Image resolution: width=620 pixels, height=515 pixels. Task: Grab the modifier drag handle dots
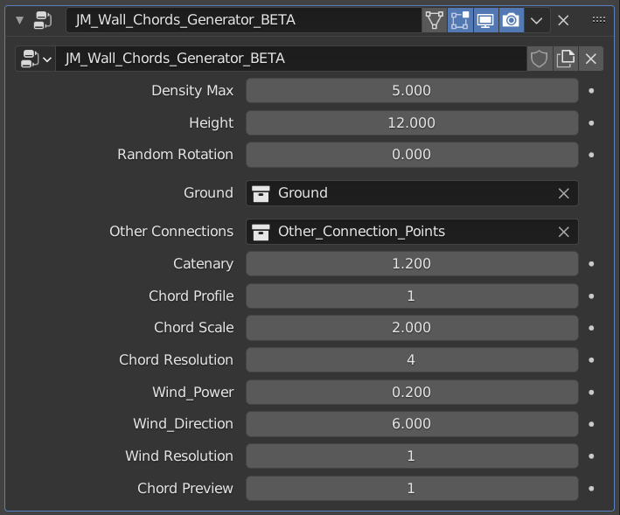(599, 20)
